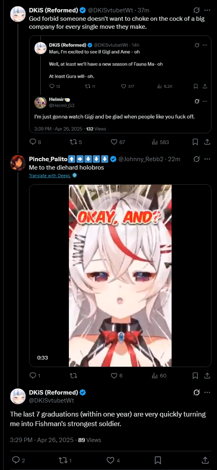Image resolution: width=217 pixels, height=470 pixels.
Task: Share the Pinche_Palito tweet
Action: (207, 375)
